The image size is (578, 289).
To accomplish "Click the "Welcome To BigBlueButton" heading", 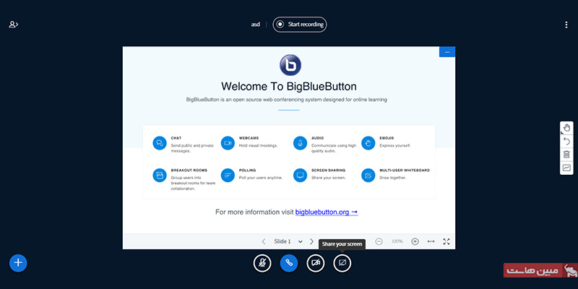I will click(x=289, y=87).
